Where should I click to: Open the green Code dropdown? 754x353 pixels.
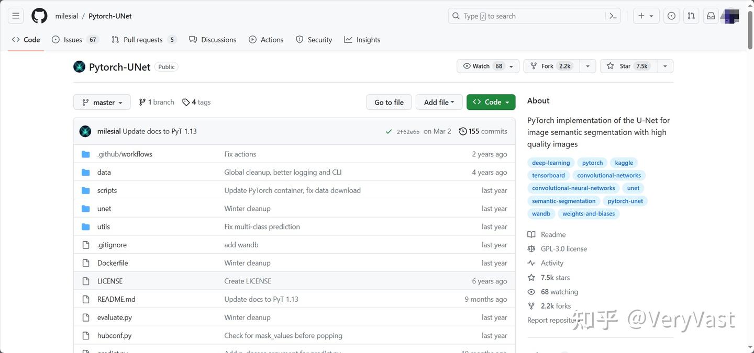(491, 103)
